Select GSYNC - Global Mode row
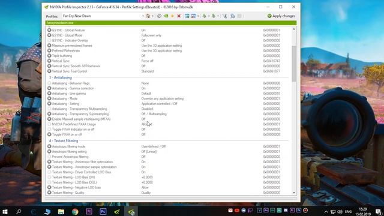The height and width of the screenshot is (216, 384). click(168, 35)
